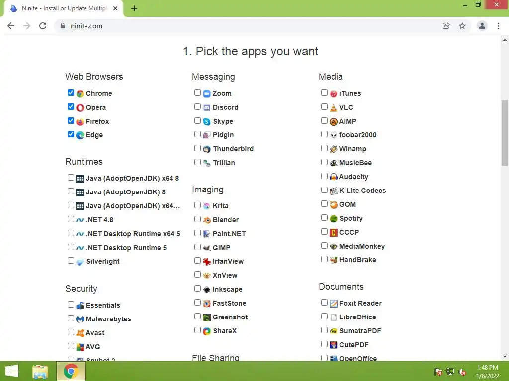Check the Silverlight checkbox
This screenshot has width=509, height=381.
point(71,261)
